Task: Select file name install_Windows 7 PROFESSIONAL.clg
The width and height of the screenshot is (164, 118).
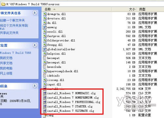Action: click(x=74, y=102)
